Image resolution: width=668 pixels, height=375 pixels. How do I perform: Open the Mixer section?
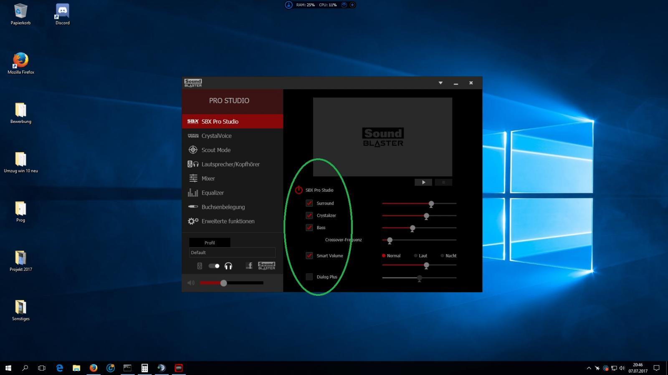point(233,178)
